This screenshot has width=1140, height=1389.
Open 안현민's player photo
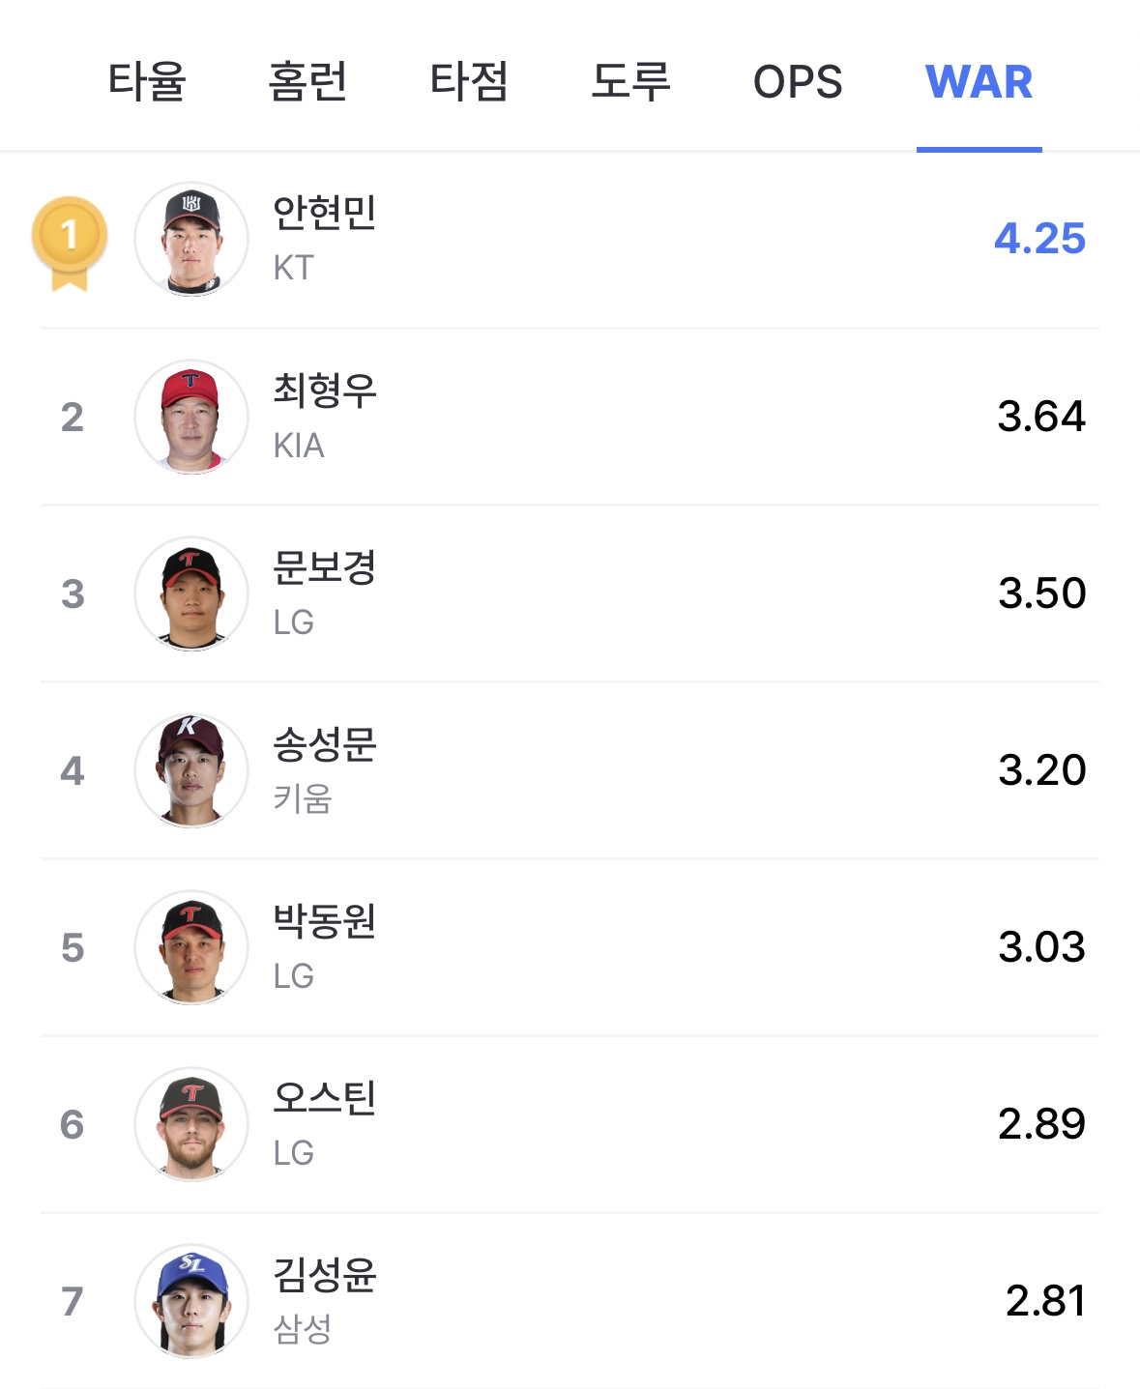tap(191, 240)
